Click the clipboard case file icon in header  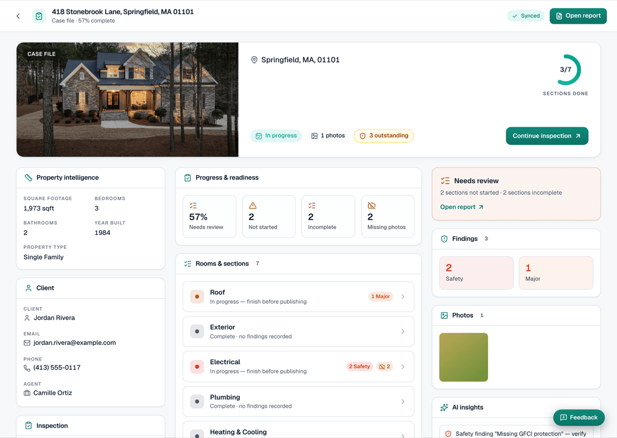39,16
